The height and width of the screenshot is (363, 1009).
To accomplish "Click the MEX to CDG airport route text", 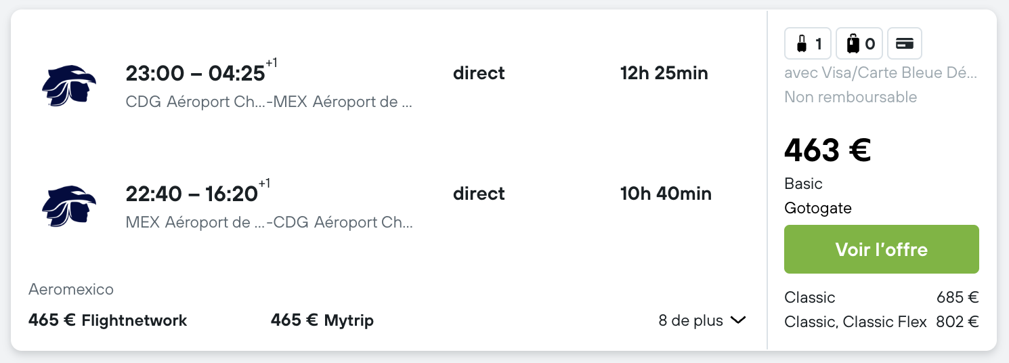I will pyautogui.click(x=270, y=222).
